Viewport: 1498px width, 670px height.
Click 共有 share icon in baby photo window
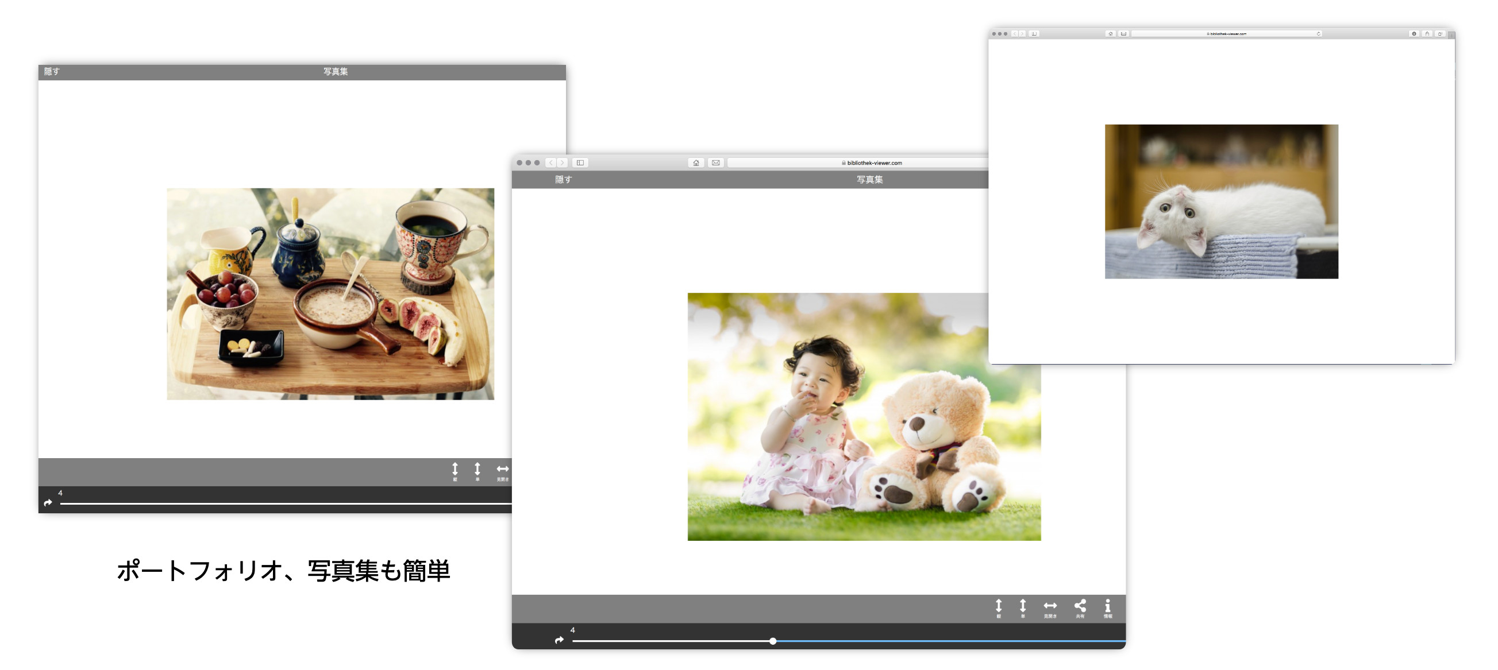[x=1080, y=607]
